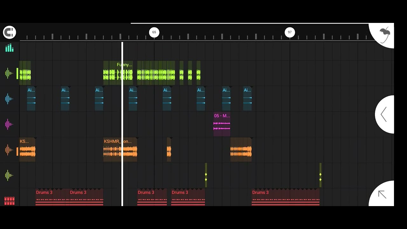This screenshot has width=407, height=229.
Task: Select the first KS... orange clip
Action: click(27, 149)
